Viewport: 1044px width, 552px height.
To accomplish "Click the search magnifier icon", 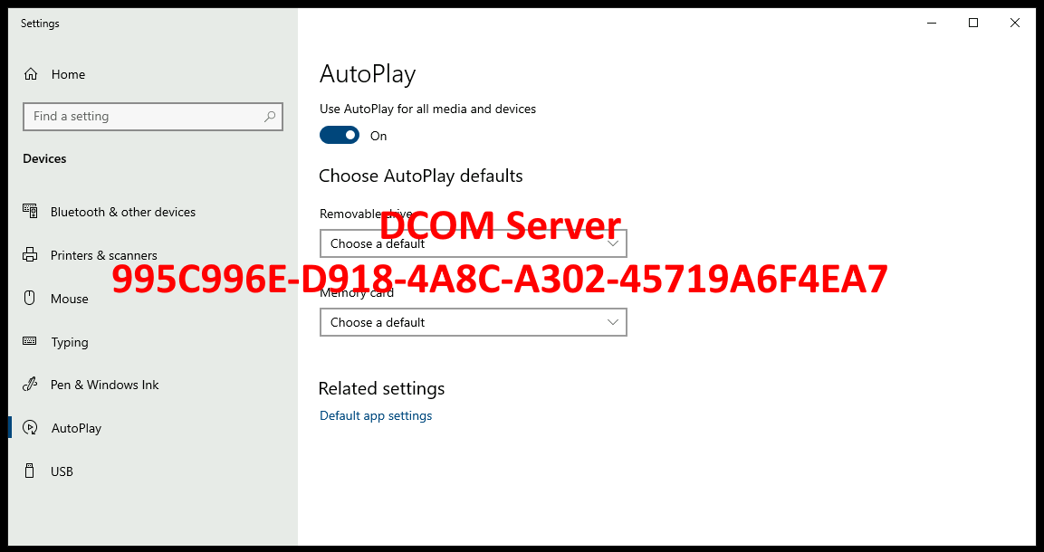I will (x=270, y=117).
